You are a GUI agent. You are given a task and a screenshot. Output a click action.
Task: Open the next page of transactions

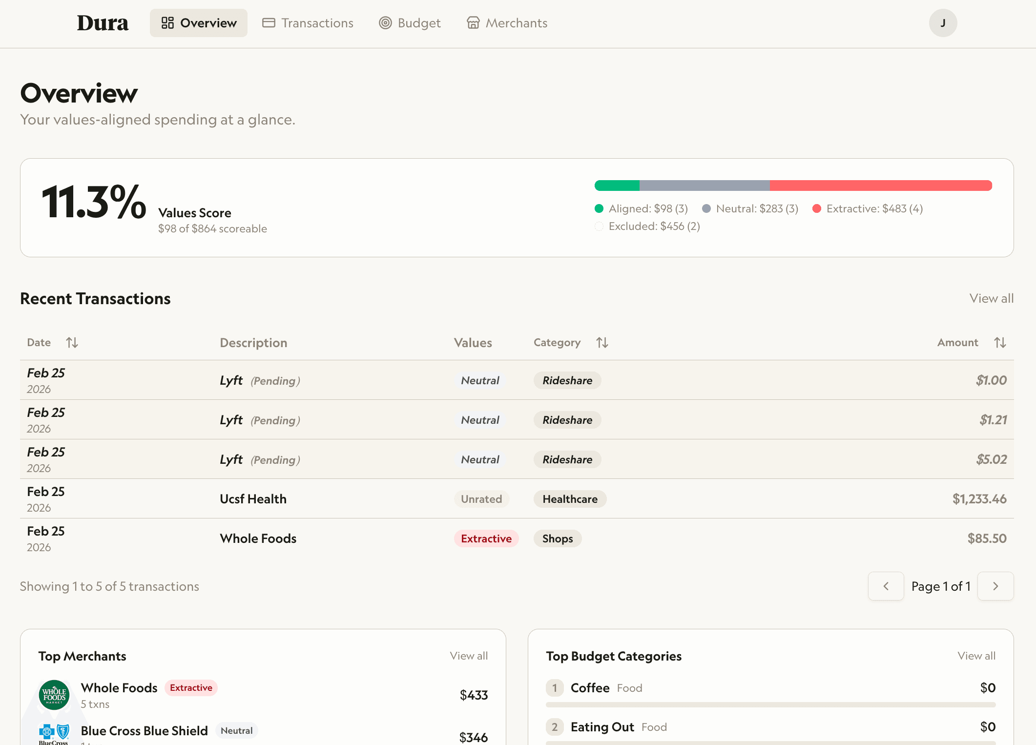pyautogui.click(x=995, y=586)
